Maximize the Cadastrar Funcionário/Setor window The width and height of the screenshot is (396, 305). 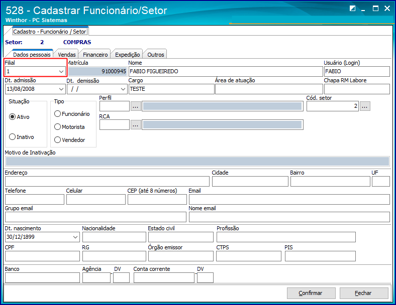tap(375, 9)
